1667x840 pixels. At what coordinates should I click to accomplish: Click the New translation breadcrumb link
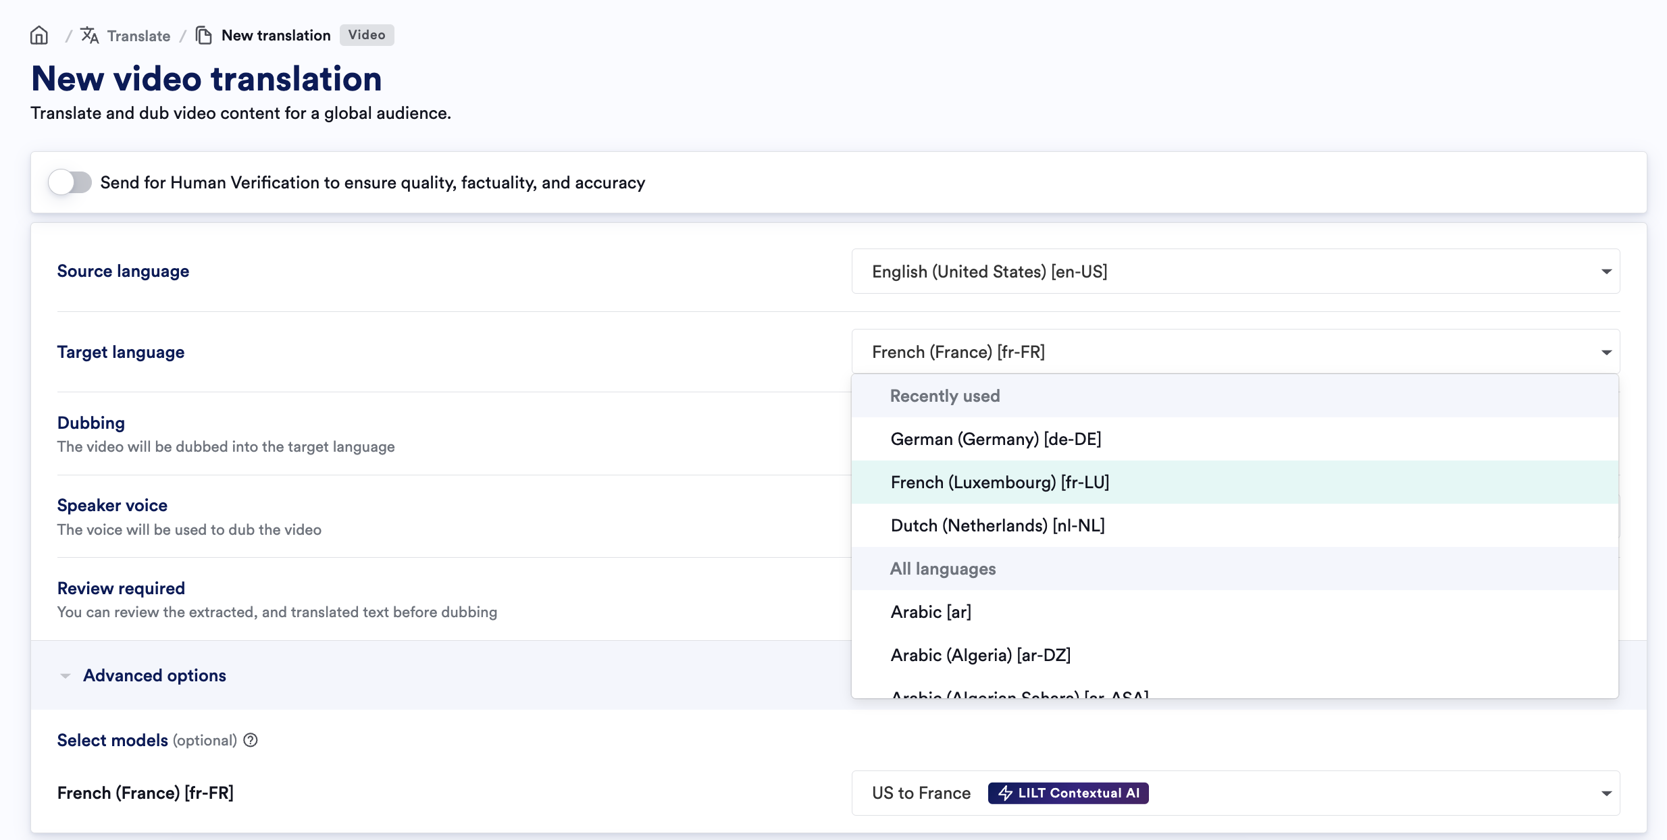[x=276, y=36]
